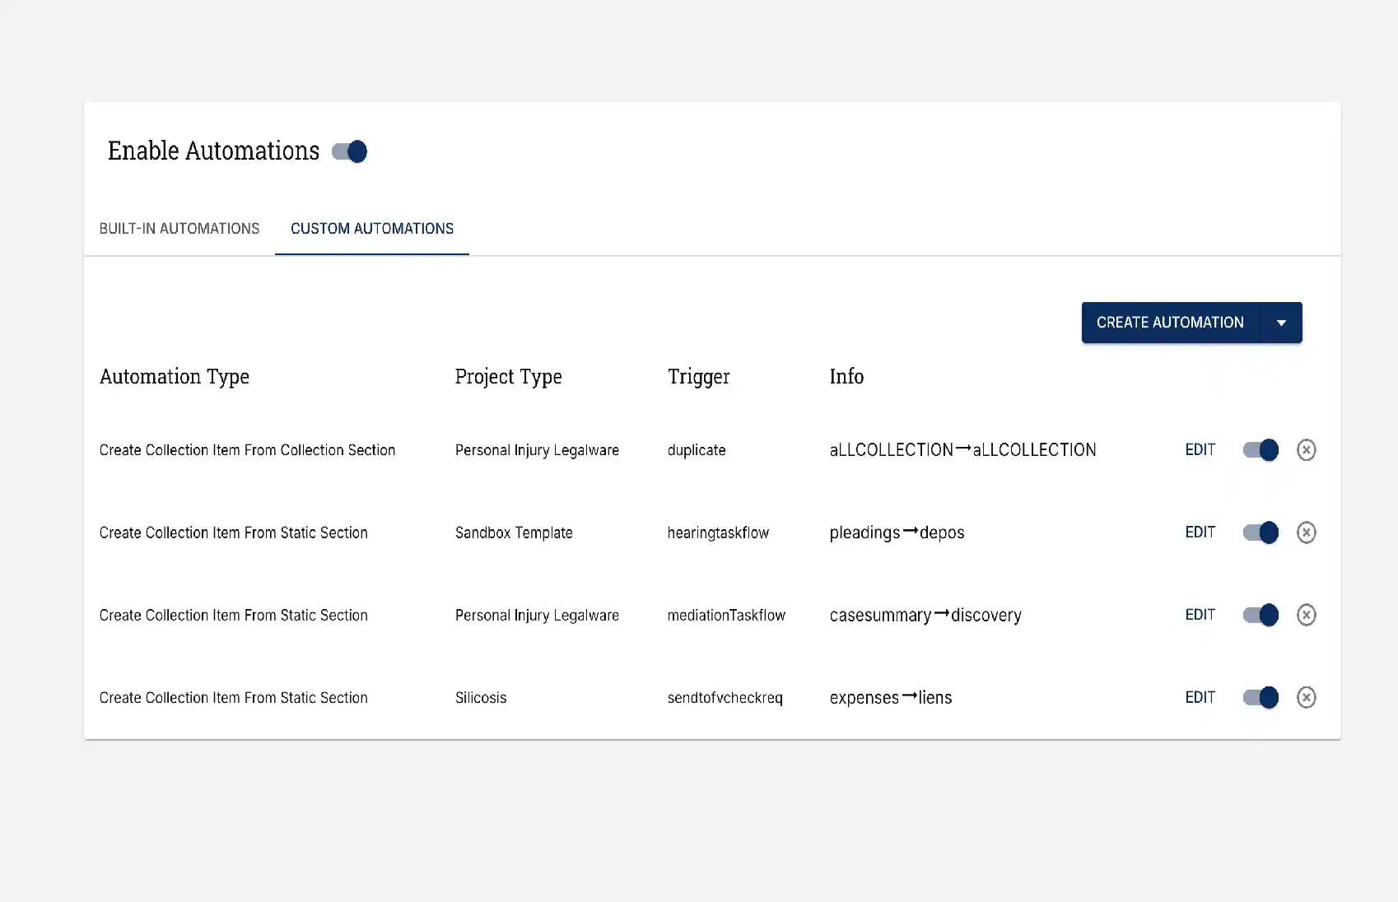
Task: Click 'Personal Injury Legalware' in duplicate row
Action: pyautogui.click(x=537, y=450)
